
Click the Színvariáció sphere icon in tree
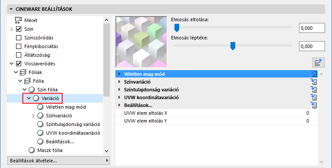coord(40,116)
